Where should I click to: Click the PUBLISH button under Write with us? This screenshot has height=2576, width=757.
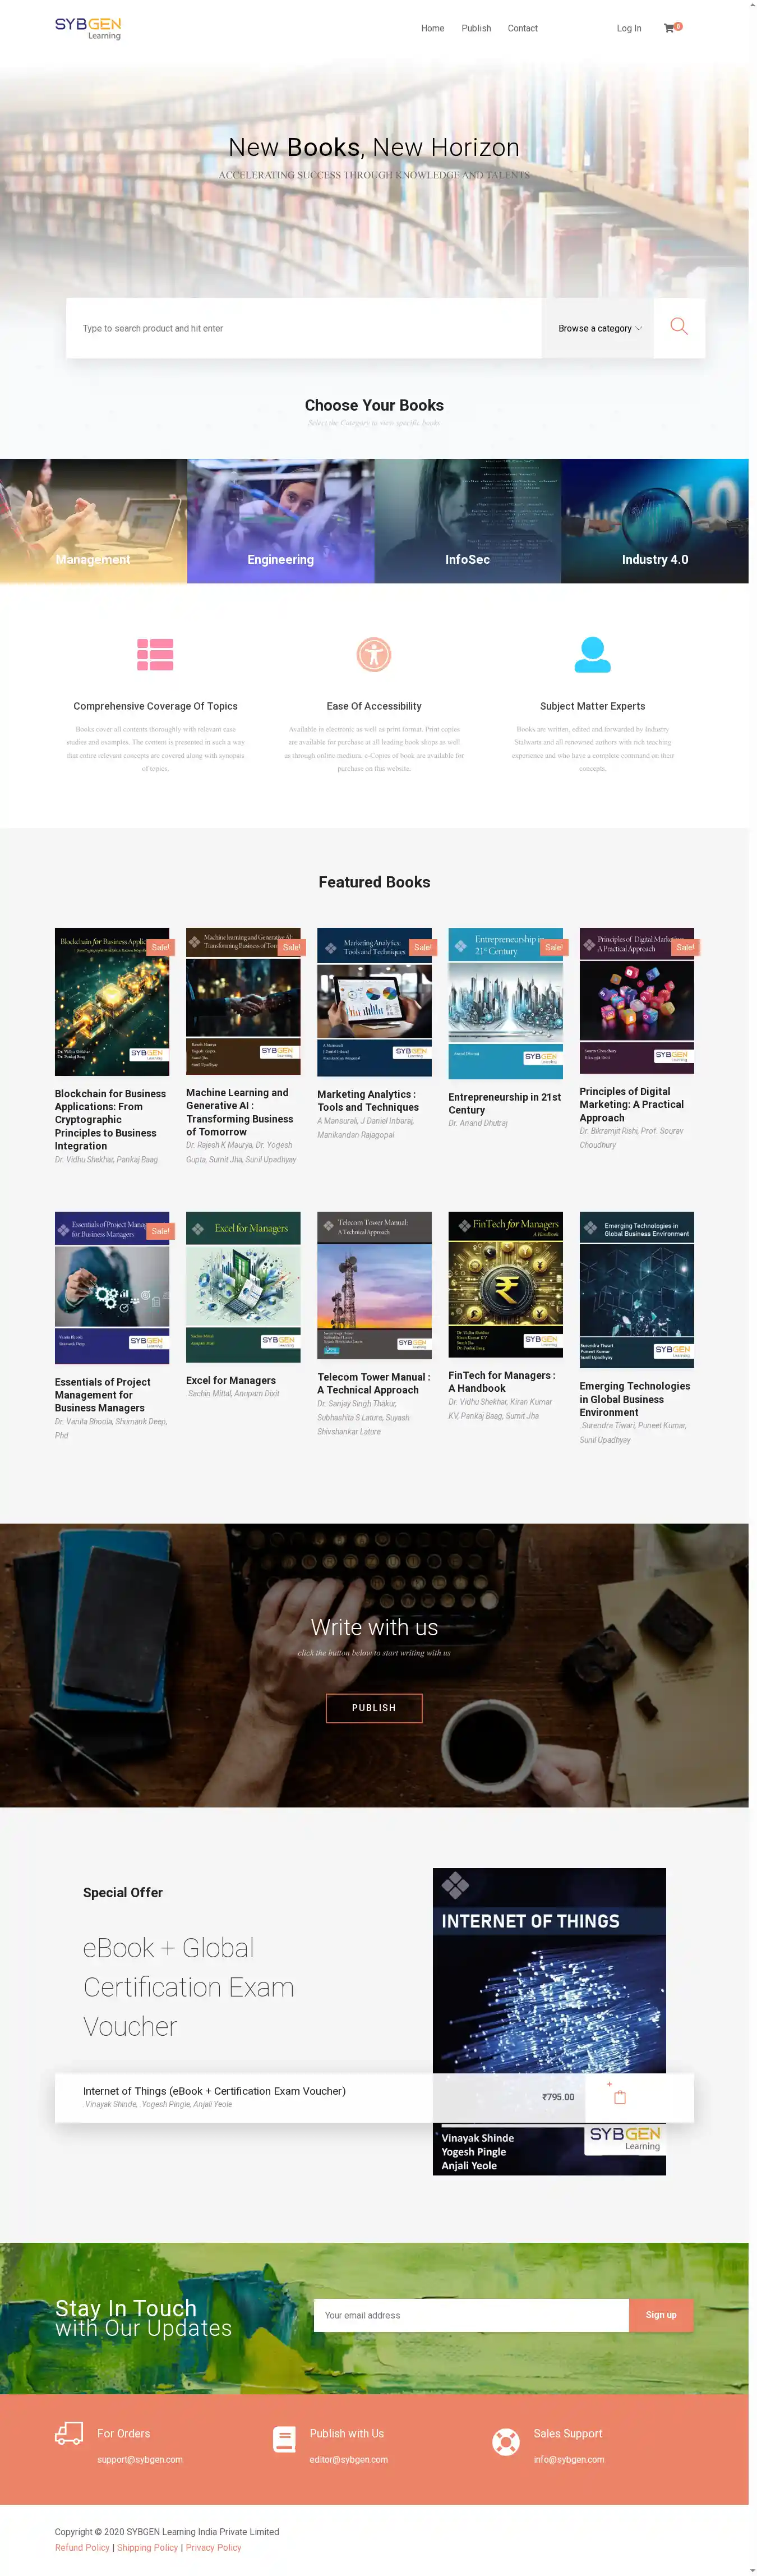point(374,1707)
